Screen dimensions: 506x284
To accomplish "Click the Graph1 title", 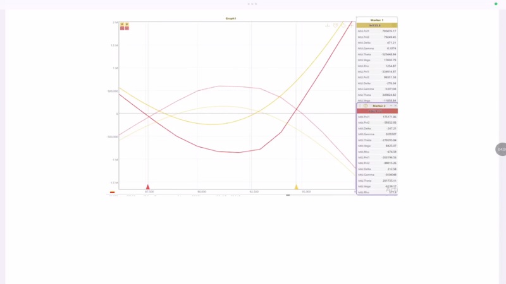I will pos(231,18).
